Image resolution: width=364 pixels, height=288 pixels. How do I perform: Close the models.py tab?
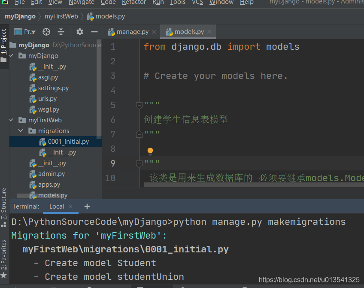tap(209, 32)
